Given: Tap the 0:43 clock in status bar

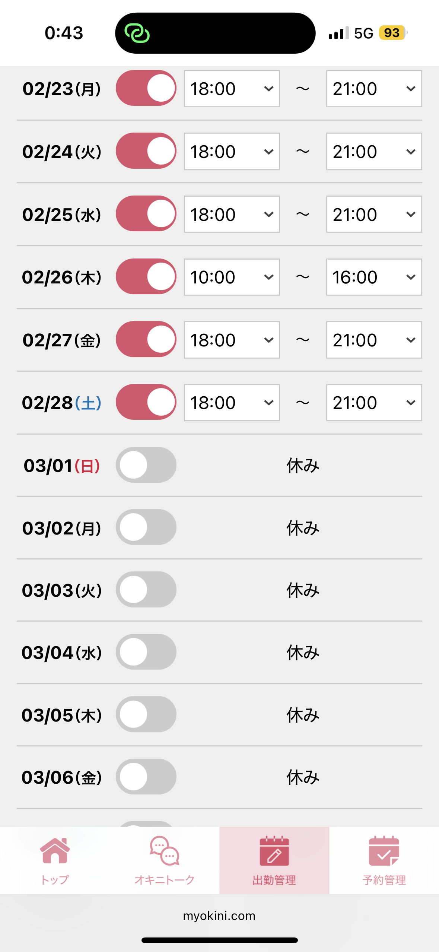Looking at the screenshot, I should point(64,33).
